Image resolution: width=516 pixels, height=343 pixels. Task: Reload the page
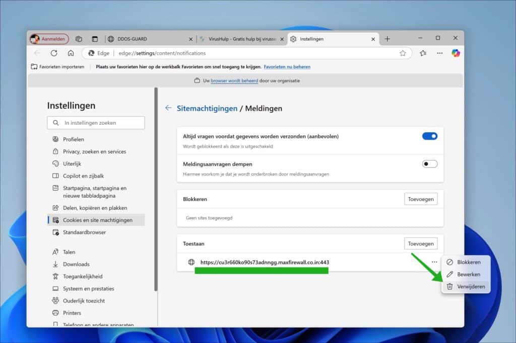[x=54, y=53]
